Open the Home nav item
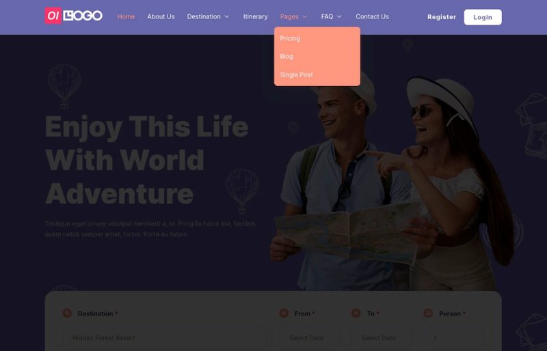Image resolution: width=547 pixels, height=351 pixels. [x=126, y=17]
